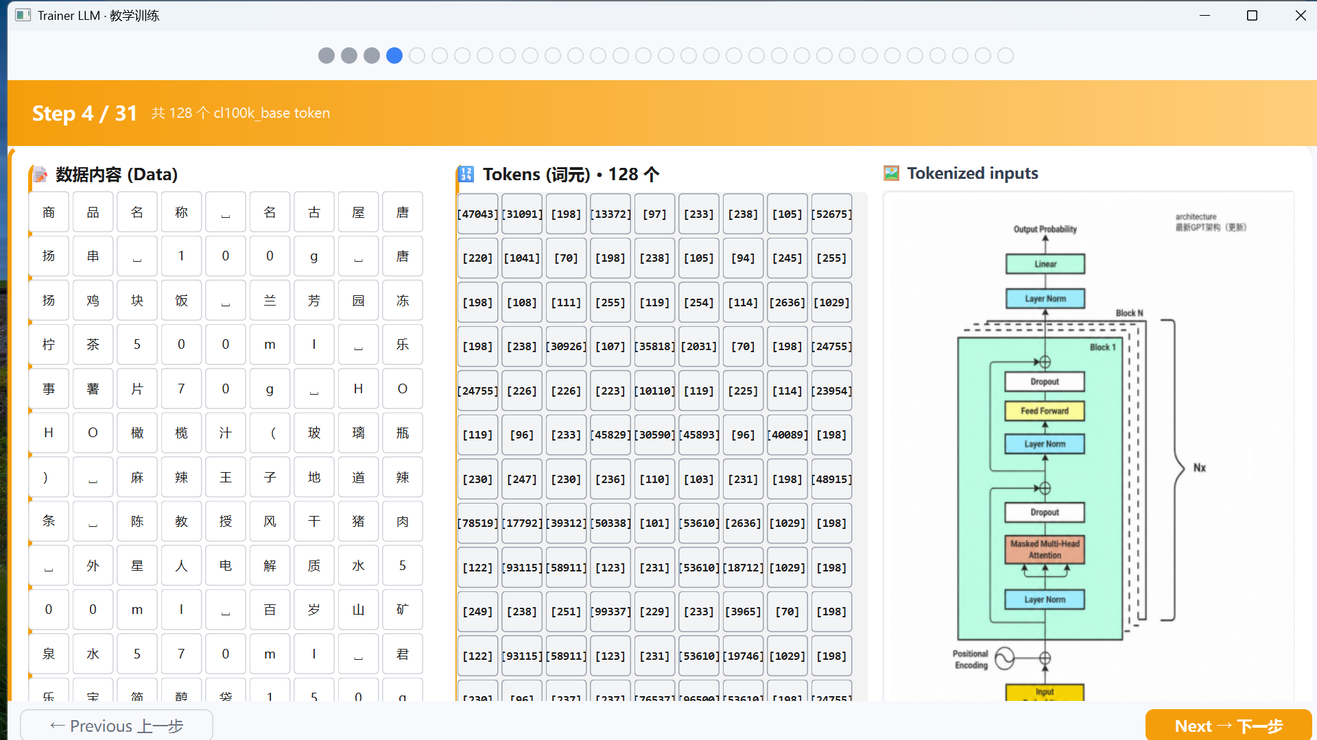Image resolution: width=1317 pixels, height=740 pixels.
Task: Select token [31091]
Action: [522, 214]
